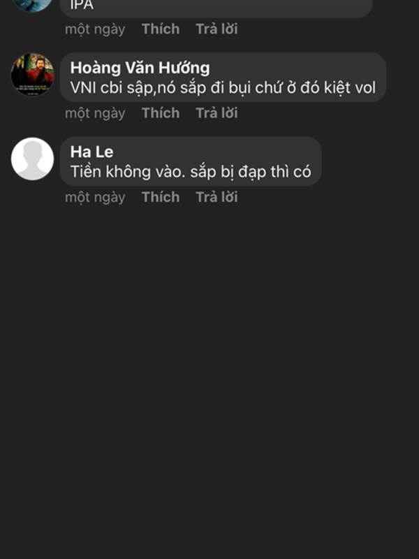Like Hoàng Văn Hướng's comment with Thích
Viewport: 419px width, 559px height.
(x=161, y=113)
